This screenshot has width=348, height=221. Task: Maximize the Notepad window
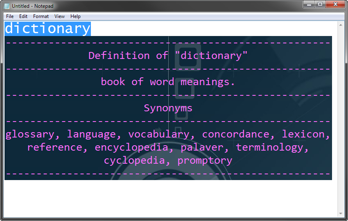320,4
